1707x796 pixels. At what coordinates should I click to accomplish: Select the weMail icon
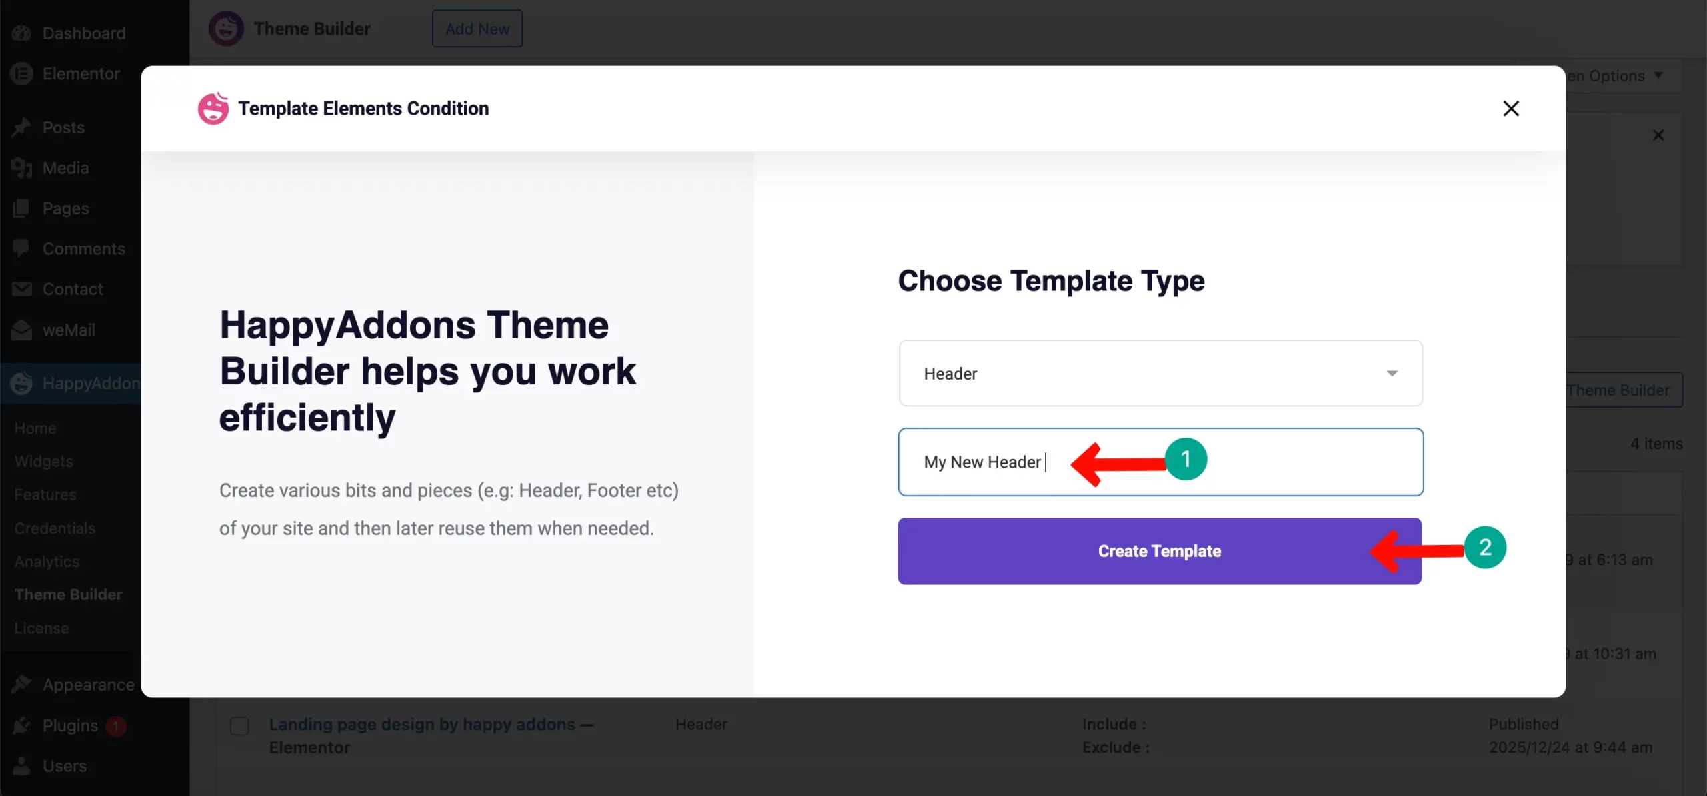(21, 330)
